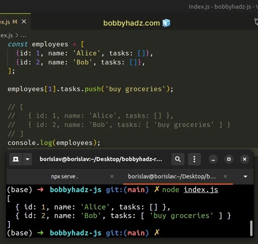258x244 pixels.
Task: Click 'console.log(employees);' line
Action: (54, 143)
